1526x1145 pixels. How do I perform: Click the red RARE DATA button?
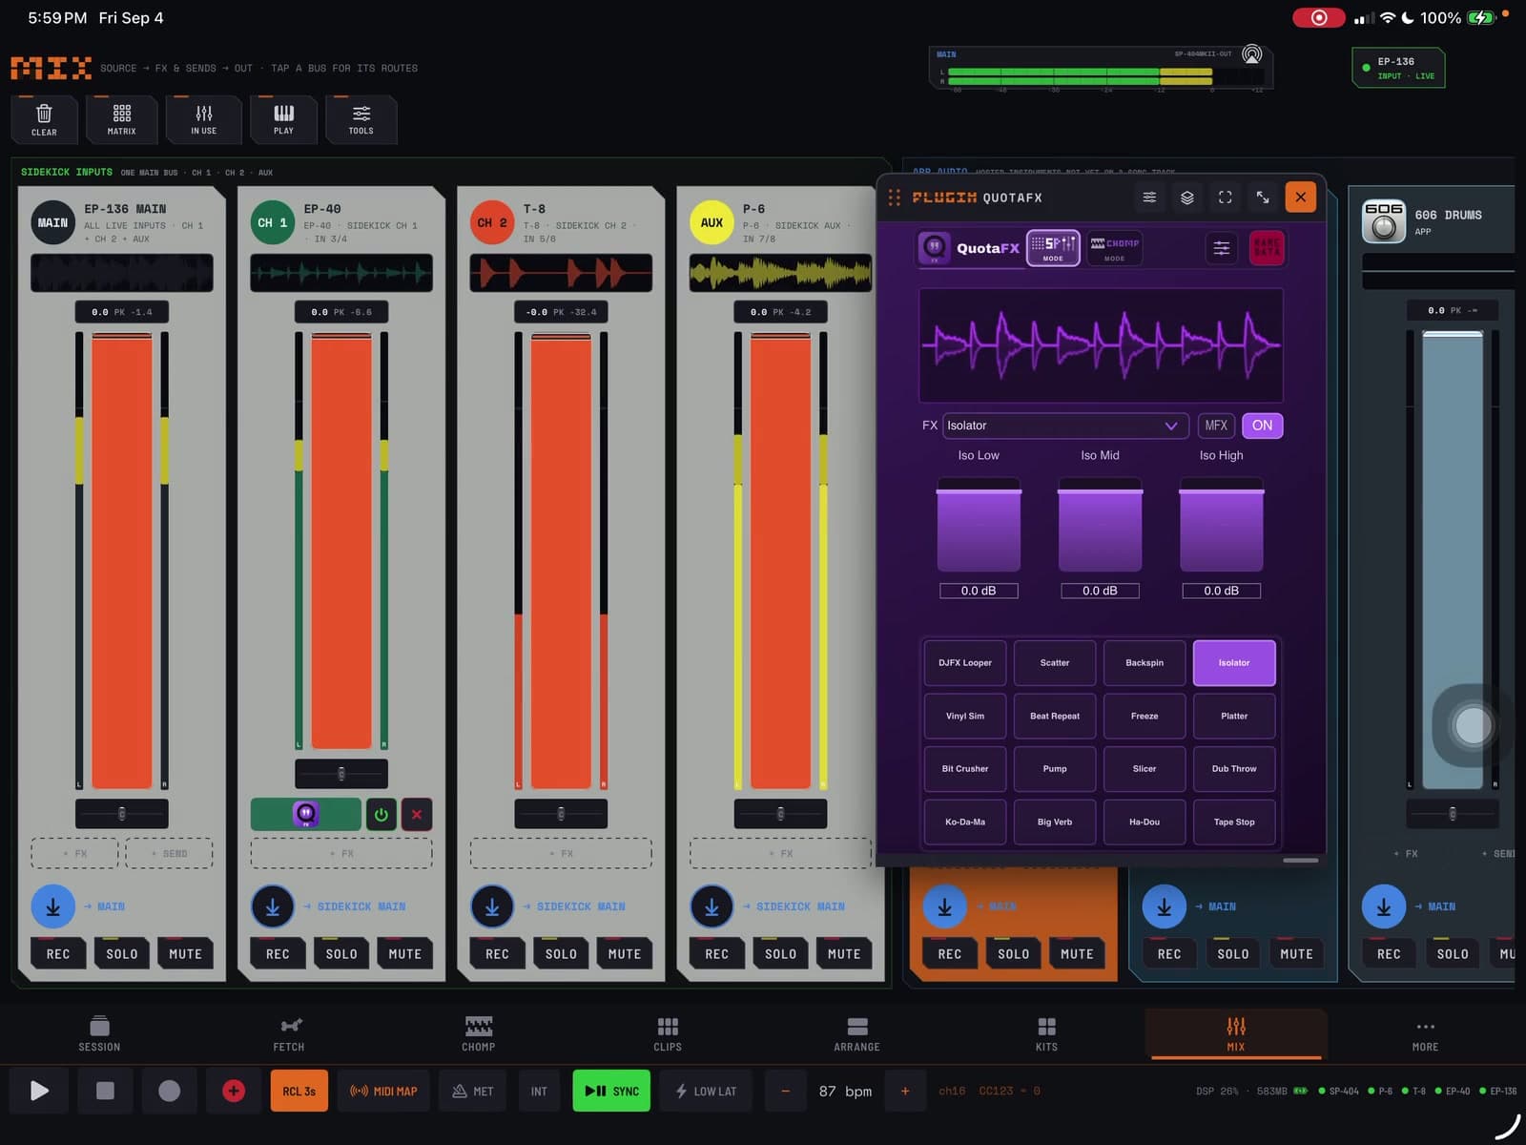[1267, 248]
